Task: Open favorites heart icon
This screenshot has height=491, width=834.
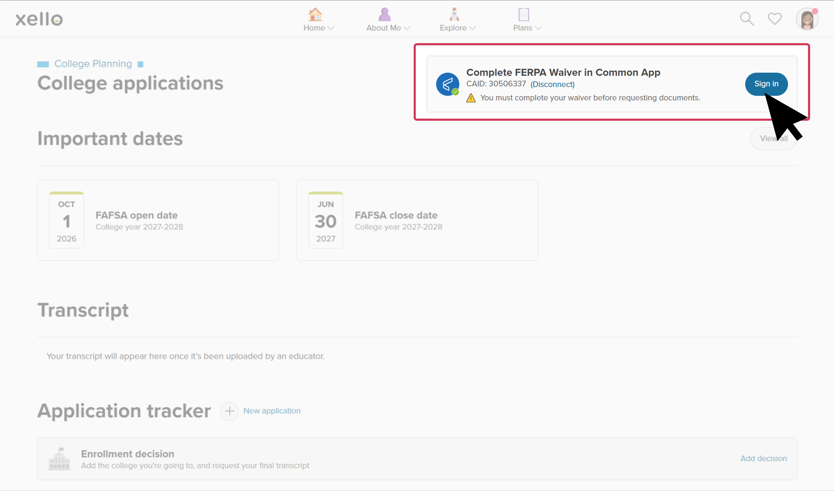Action: click(775, 19)
